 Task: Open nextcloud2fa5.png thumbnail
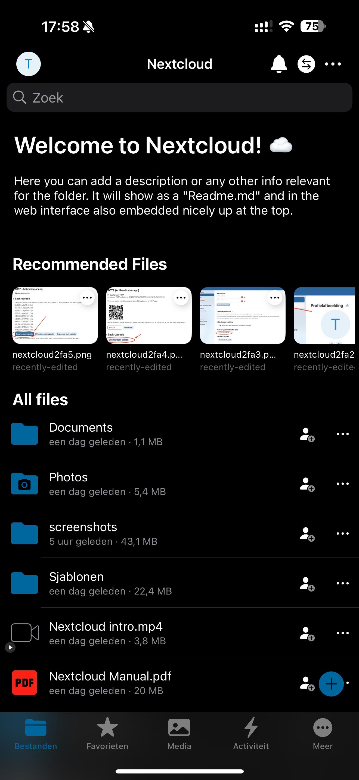point(55,315)
